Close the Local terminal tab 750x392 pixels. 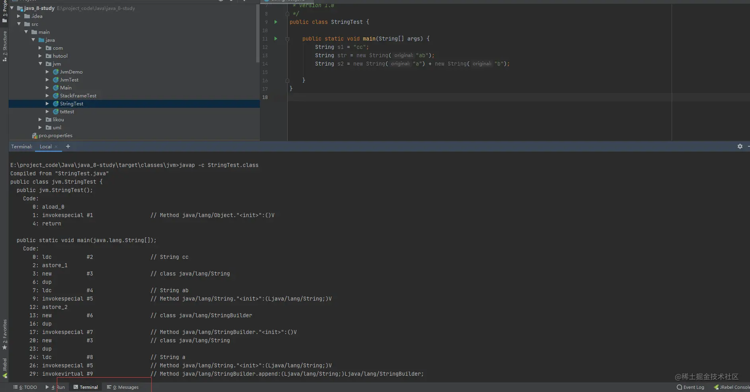tap(56, 147)
